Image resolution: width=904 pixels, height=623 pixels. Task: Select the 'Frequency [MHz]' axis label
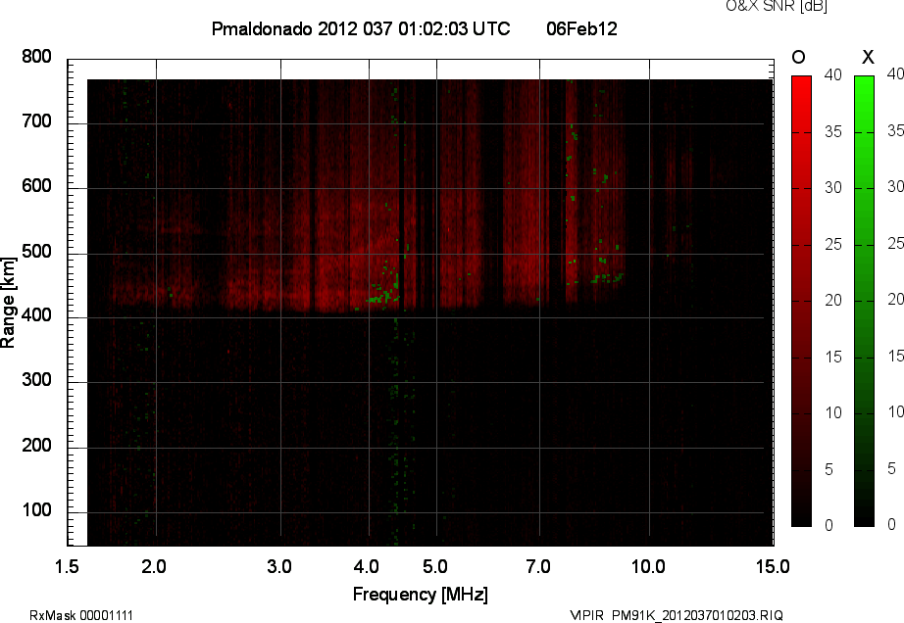tap(420, 595)
